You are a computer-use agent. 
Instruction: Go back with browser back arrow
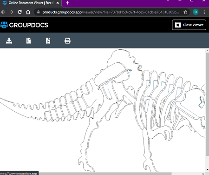pyautogui.click(x=3, y=12)
